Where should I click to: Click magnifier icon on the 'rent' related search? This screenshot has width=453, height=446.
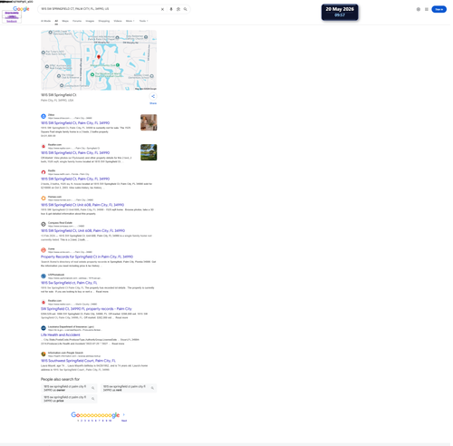coord(152,388)
